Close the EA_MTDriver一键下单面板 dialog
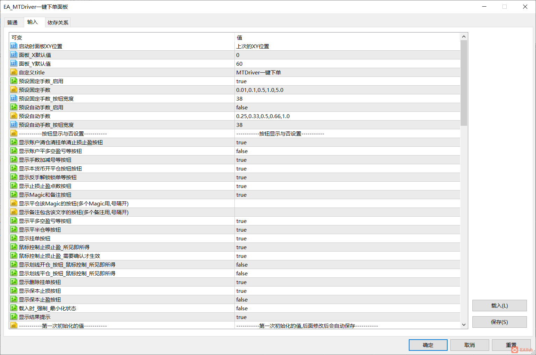The width and height of the screenshot is (536, 355). (x=525, y=7)
